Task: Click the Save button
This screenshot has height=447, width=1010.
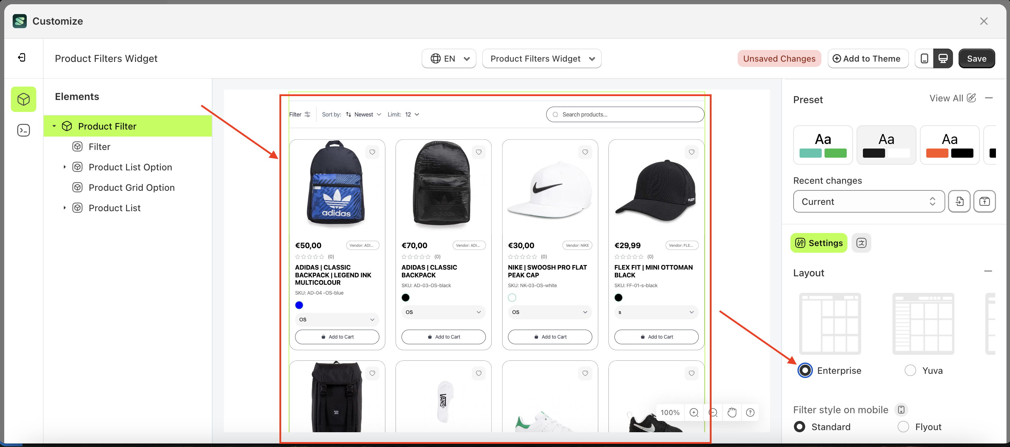Action: pos(976,58)
